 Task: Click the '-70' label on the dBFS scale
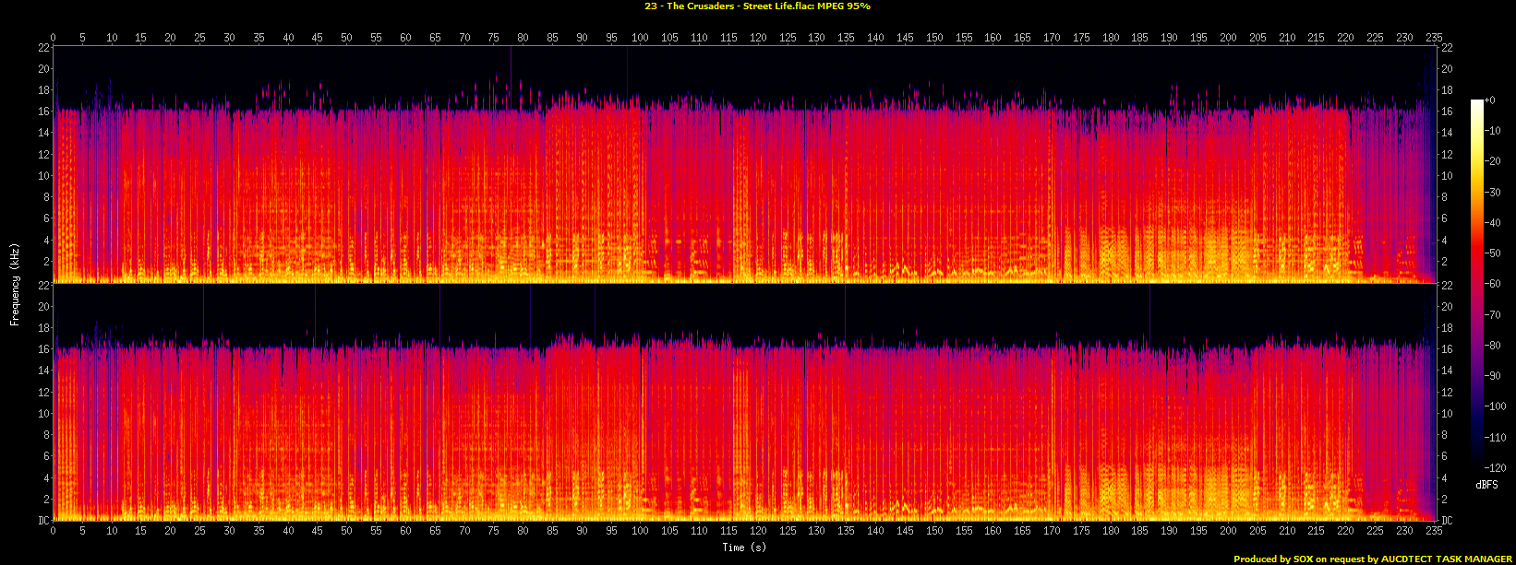[1493, 314]
